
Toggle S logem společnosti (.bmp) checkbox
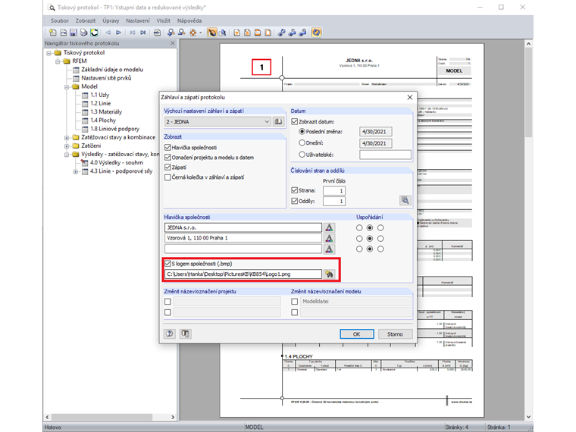coord(168,264)
